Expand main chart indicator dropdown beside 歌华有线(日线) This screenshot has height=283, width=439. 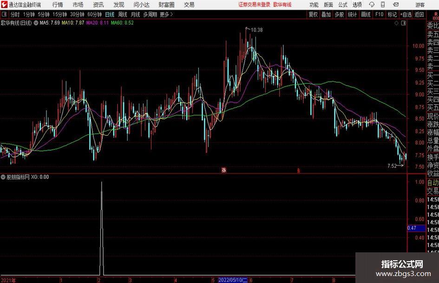pyautogui.click(x=36, y=23)
